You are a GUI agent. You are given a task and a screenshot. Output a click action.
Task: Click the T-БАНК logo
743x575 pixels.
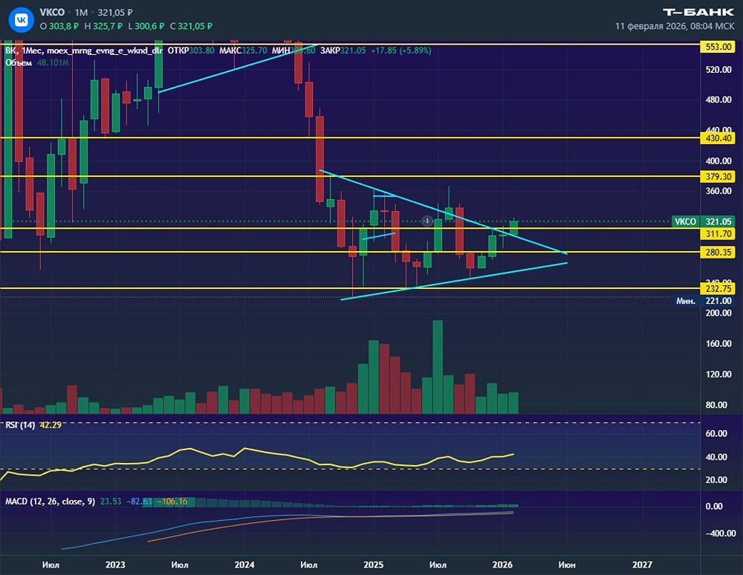(x=698, y=12)
